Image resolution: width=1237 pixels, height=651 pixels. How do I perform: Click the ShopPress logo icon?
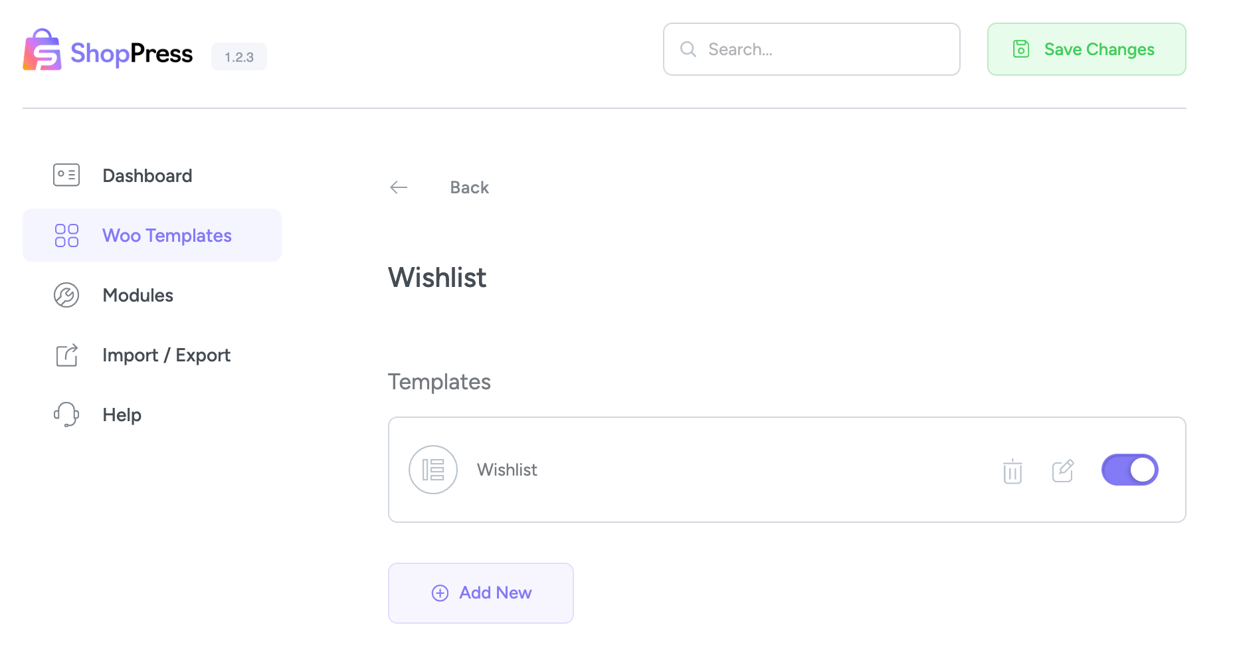42,50
